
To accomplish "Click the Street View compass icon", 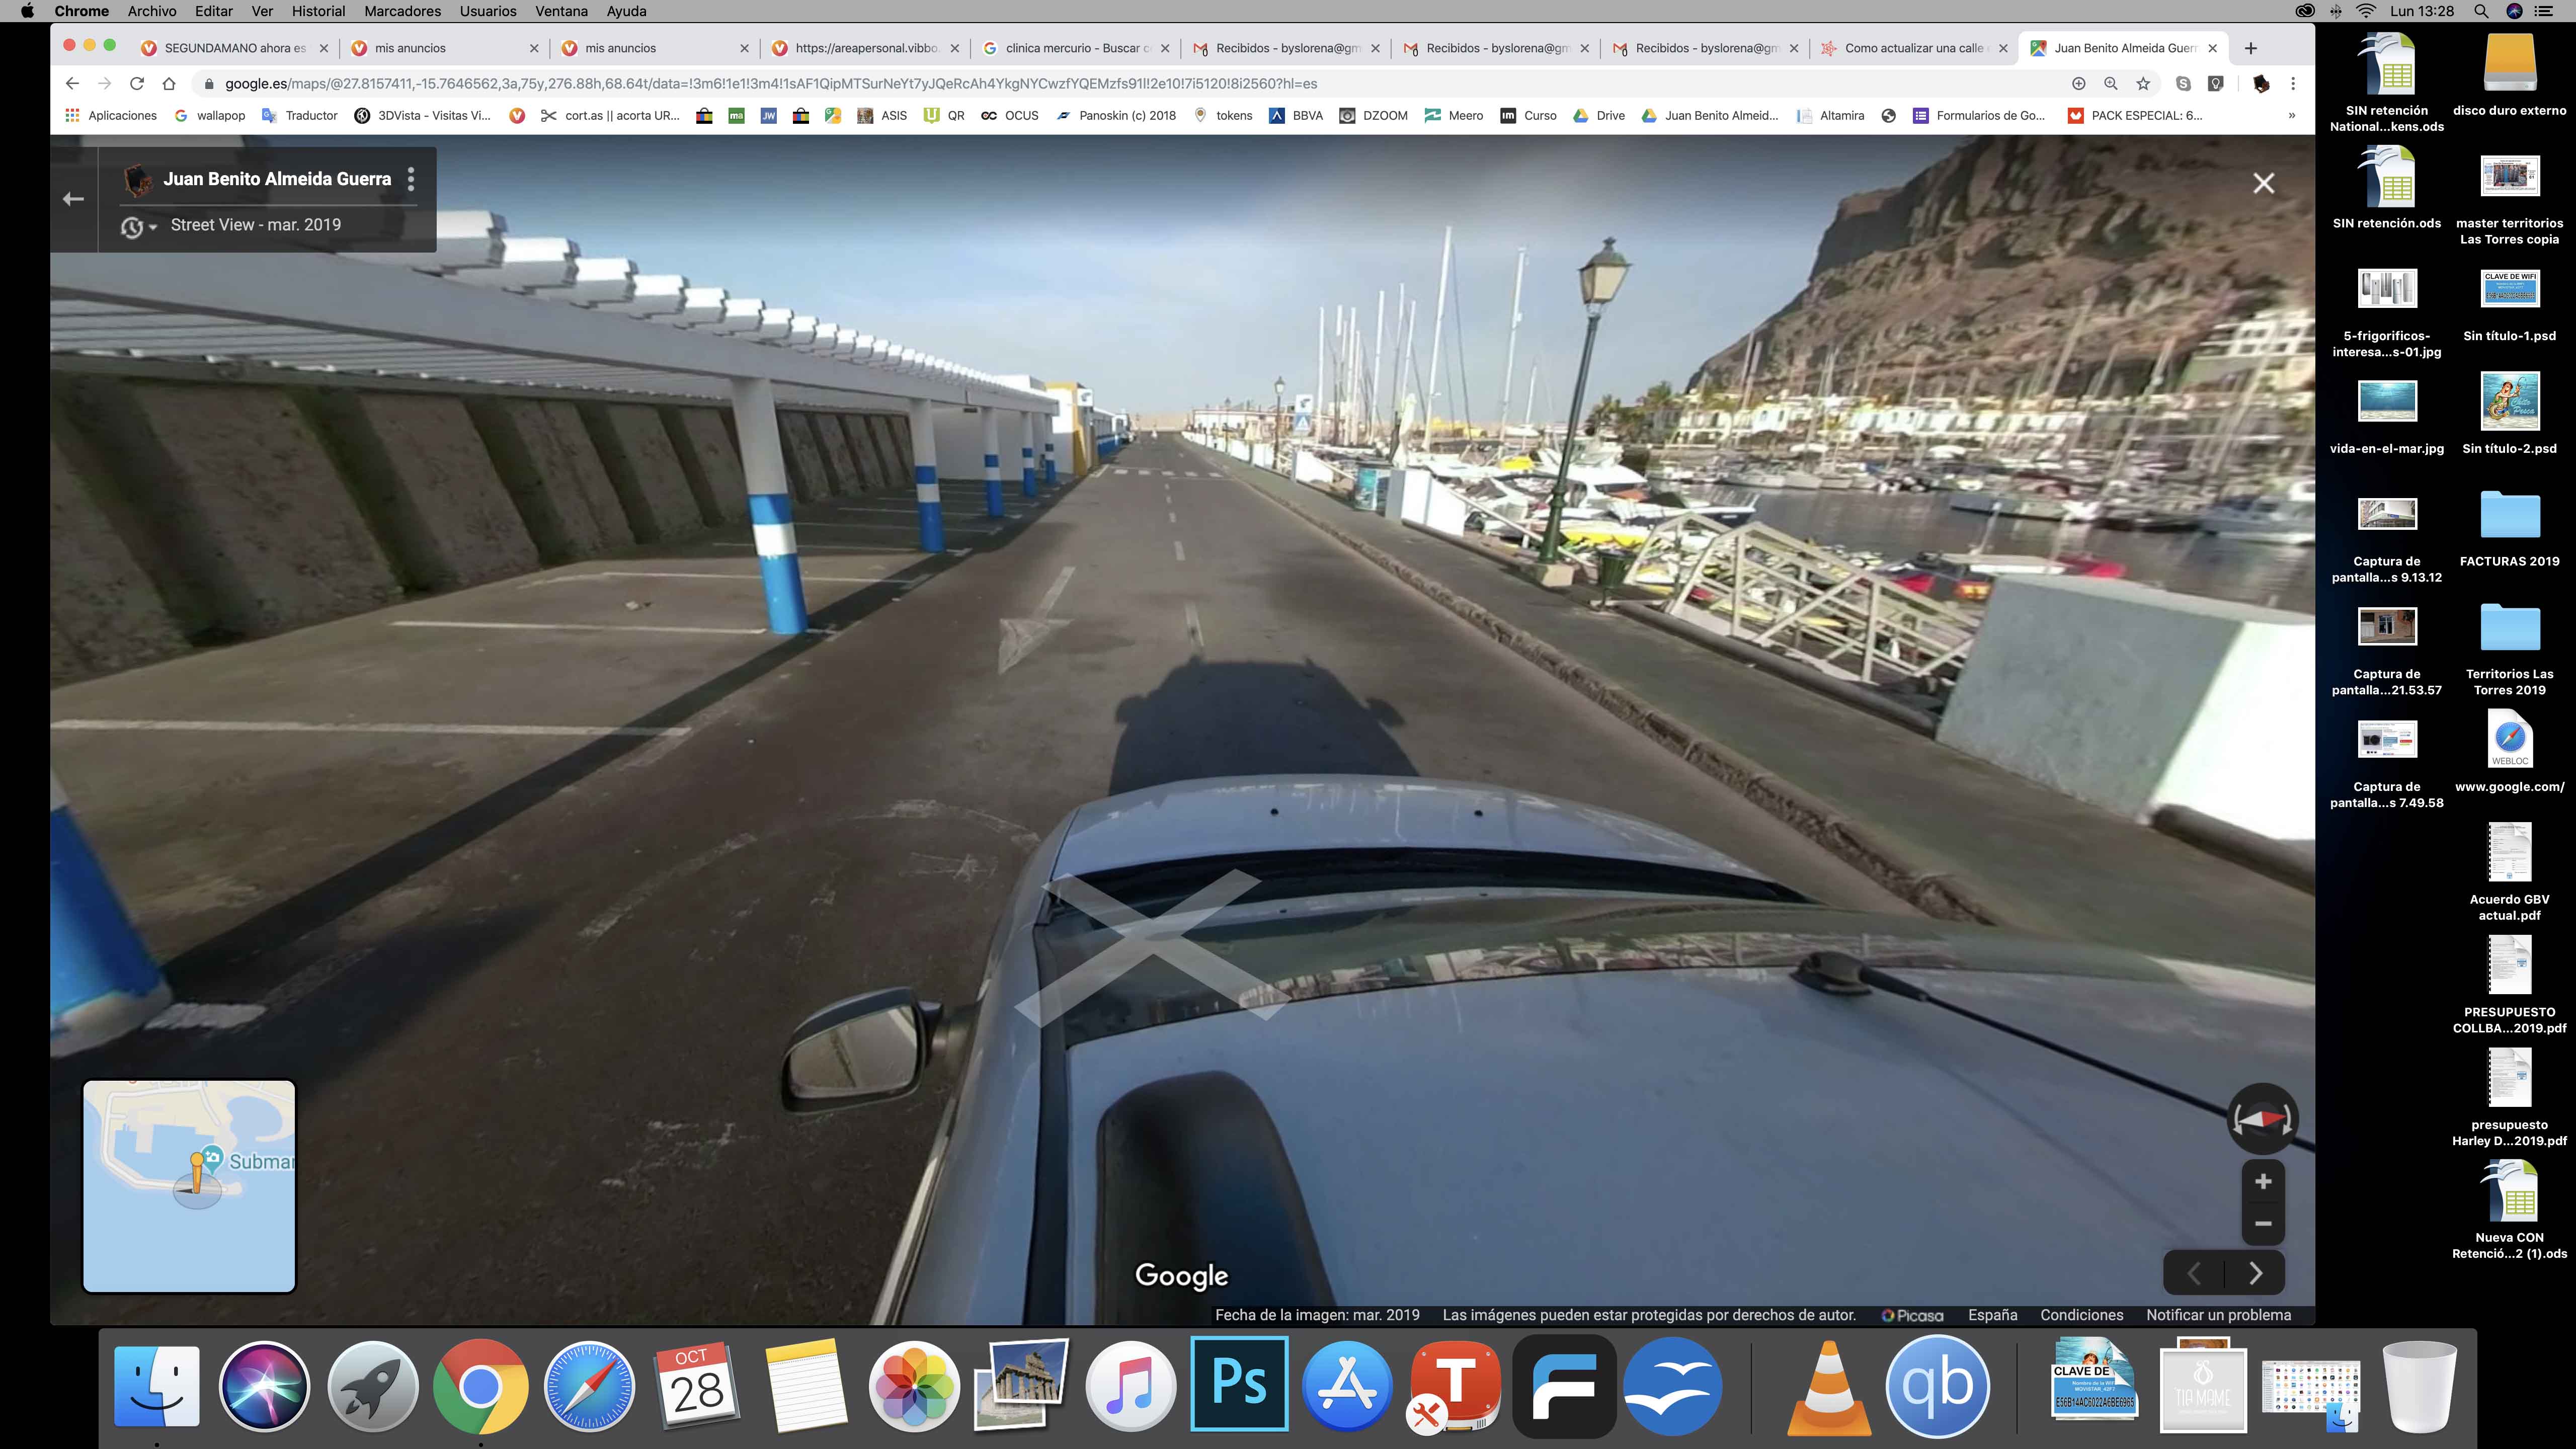I will (x=2262, y=1118).
